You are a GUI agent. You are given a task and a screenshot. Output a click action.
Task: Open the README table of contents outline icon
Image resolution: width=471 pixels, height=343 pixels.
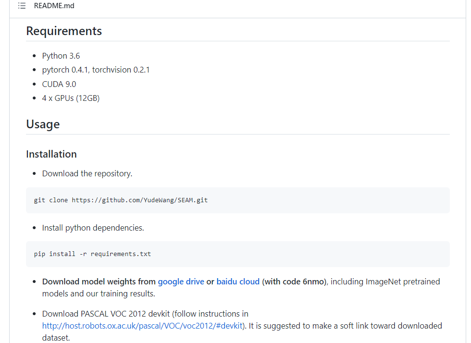[x=21, y=6]
